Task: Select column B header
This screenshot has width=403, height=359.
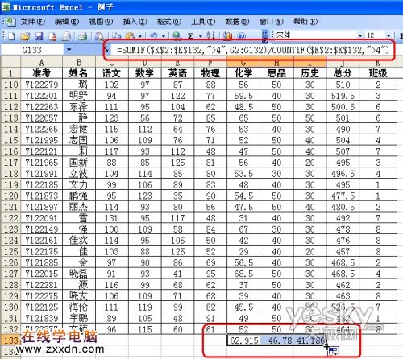Action: pos(79,62)
